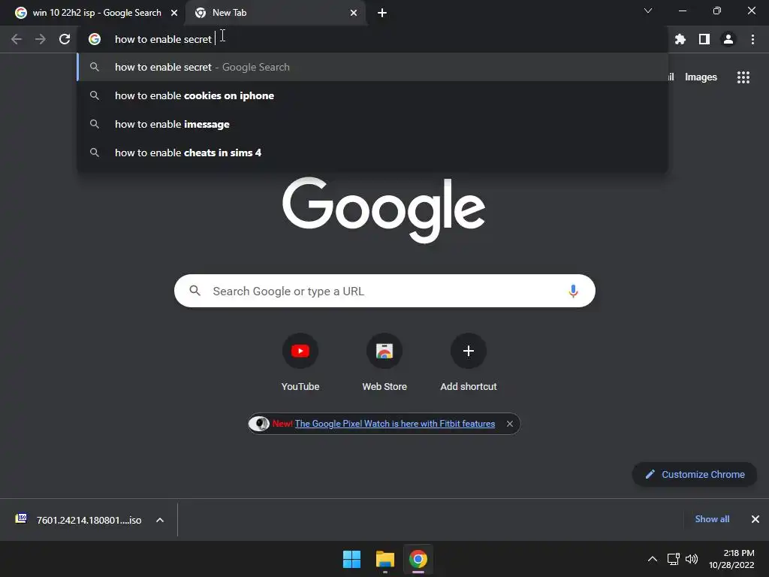
Task: Show hidden system tray icons
Action: coord(653,559)
